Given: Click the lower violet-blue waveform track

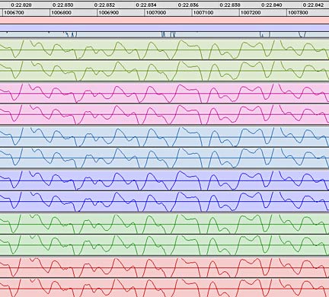Looking at the screenshot, I should [164, 202].
